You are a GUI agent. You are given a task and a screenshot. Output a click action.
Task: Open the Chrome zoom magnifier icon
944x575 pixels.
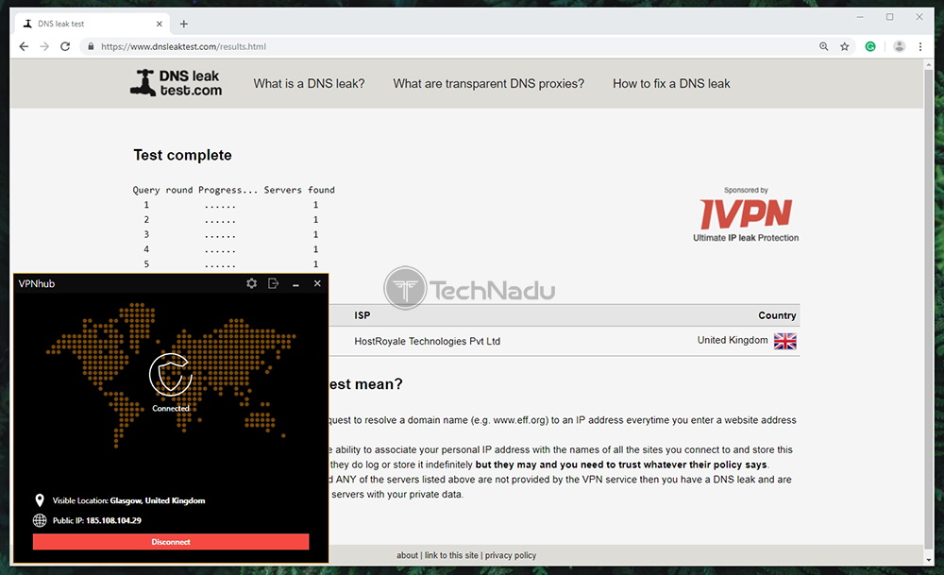pyautogui.click(x=823, y=46)
